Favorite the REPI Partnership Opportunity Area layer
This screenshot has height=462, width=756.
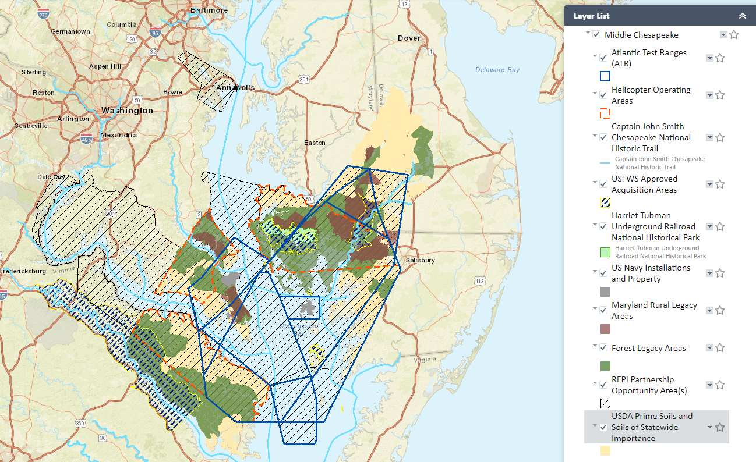pos(720,385)
